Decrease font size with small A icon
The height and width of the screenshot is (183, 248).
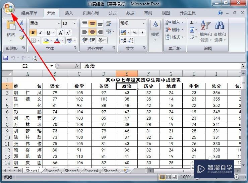[68, 33]
